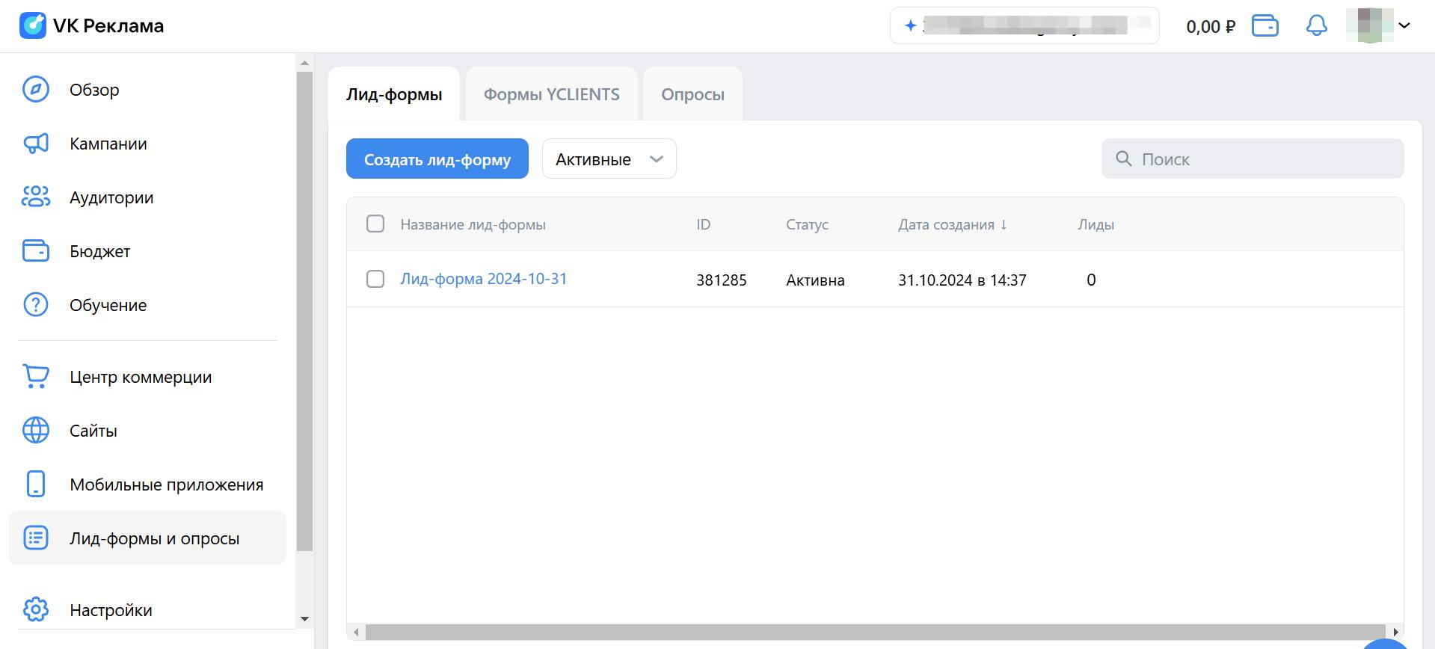The width and height of the screenshot is (1435, 649).
Task: Click sidebar scrollbar down arrow
Action: pyautogui.click(x=304, y=619)
